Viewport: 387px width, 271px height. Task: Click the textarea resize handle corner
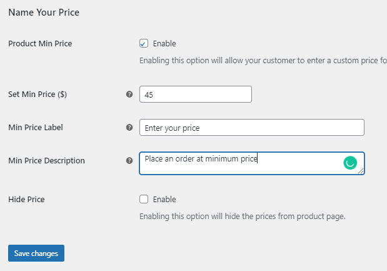[361, 171]
